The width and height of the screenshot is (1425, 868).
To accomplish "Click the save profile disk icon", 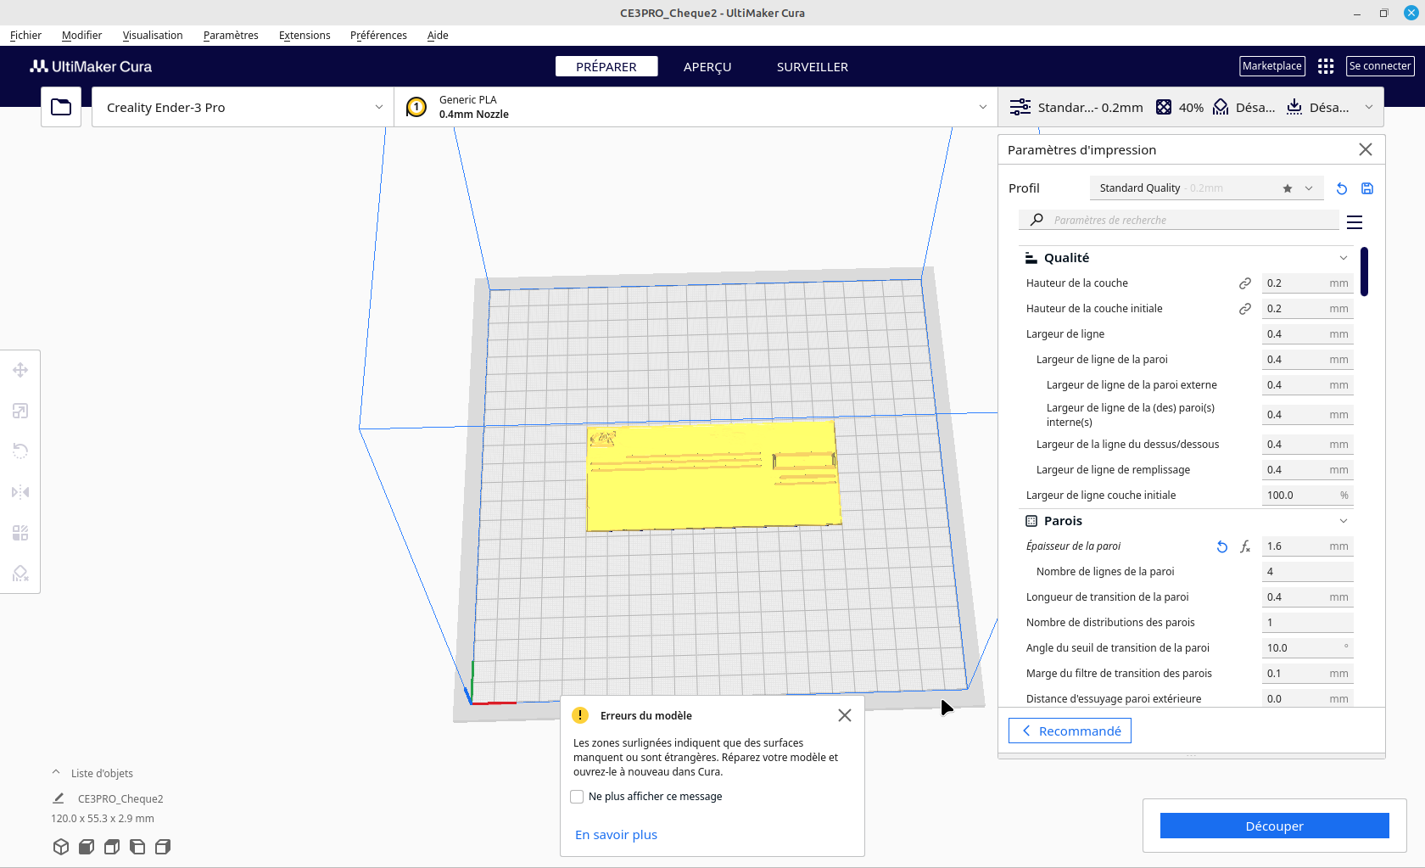I will (x=1367, y=188).
